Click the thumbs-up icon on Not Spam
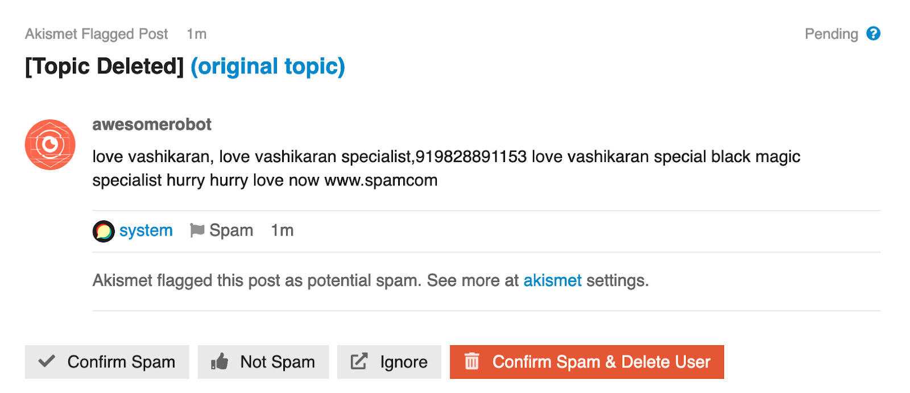Viewport: 910px width, 393px height. click(x=220, y=361)
